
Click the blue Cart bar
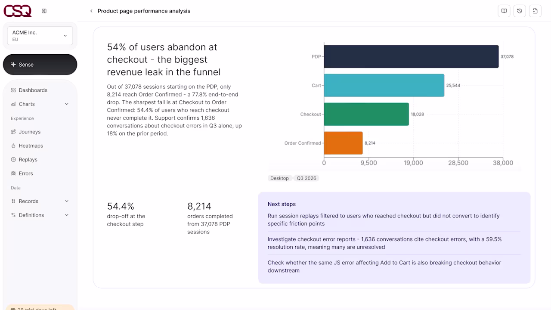coord(384,85)
